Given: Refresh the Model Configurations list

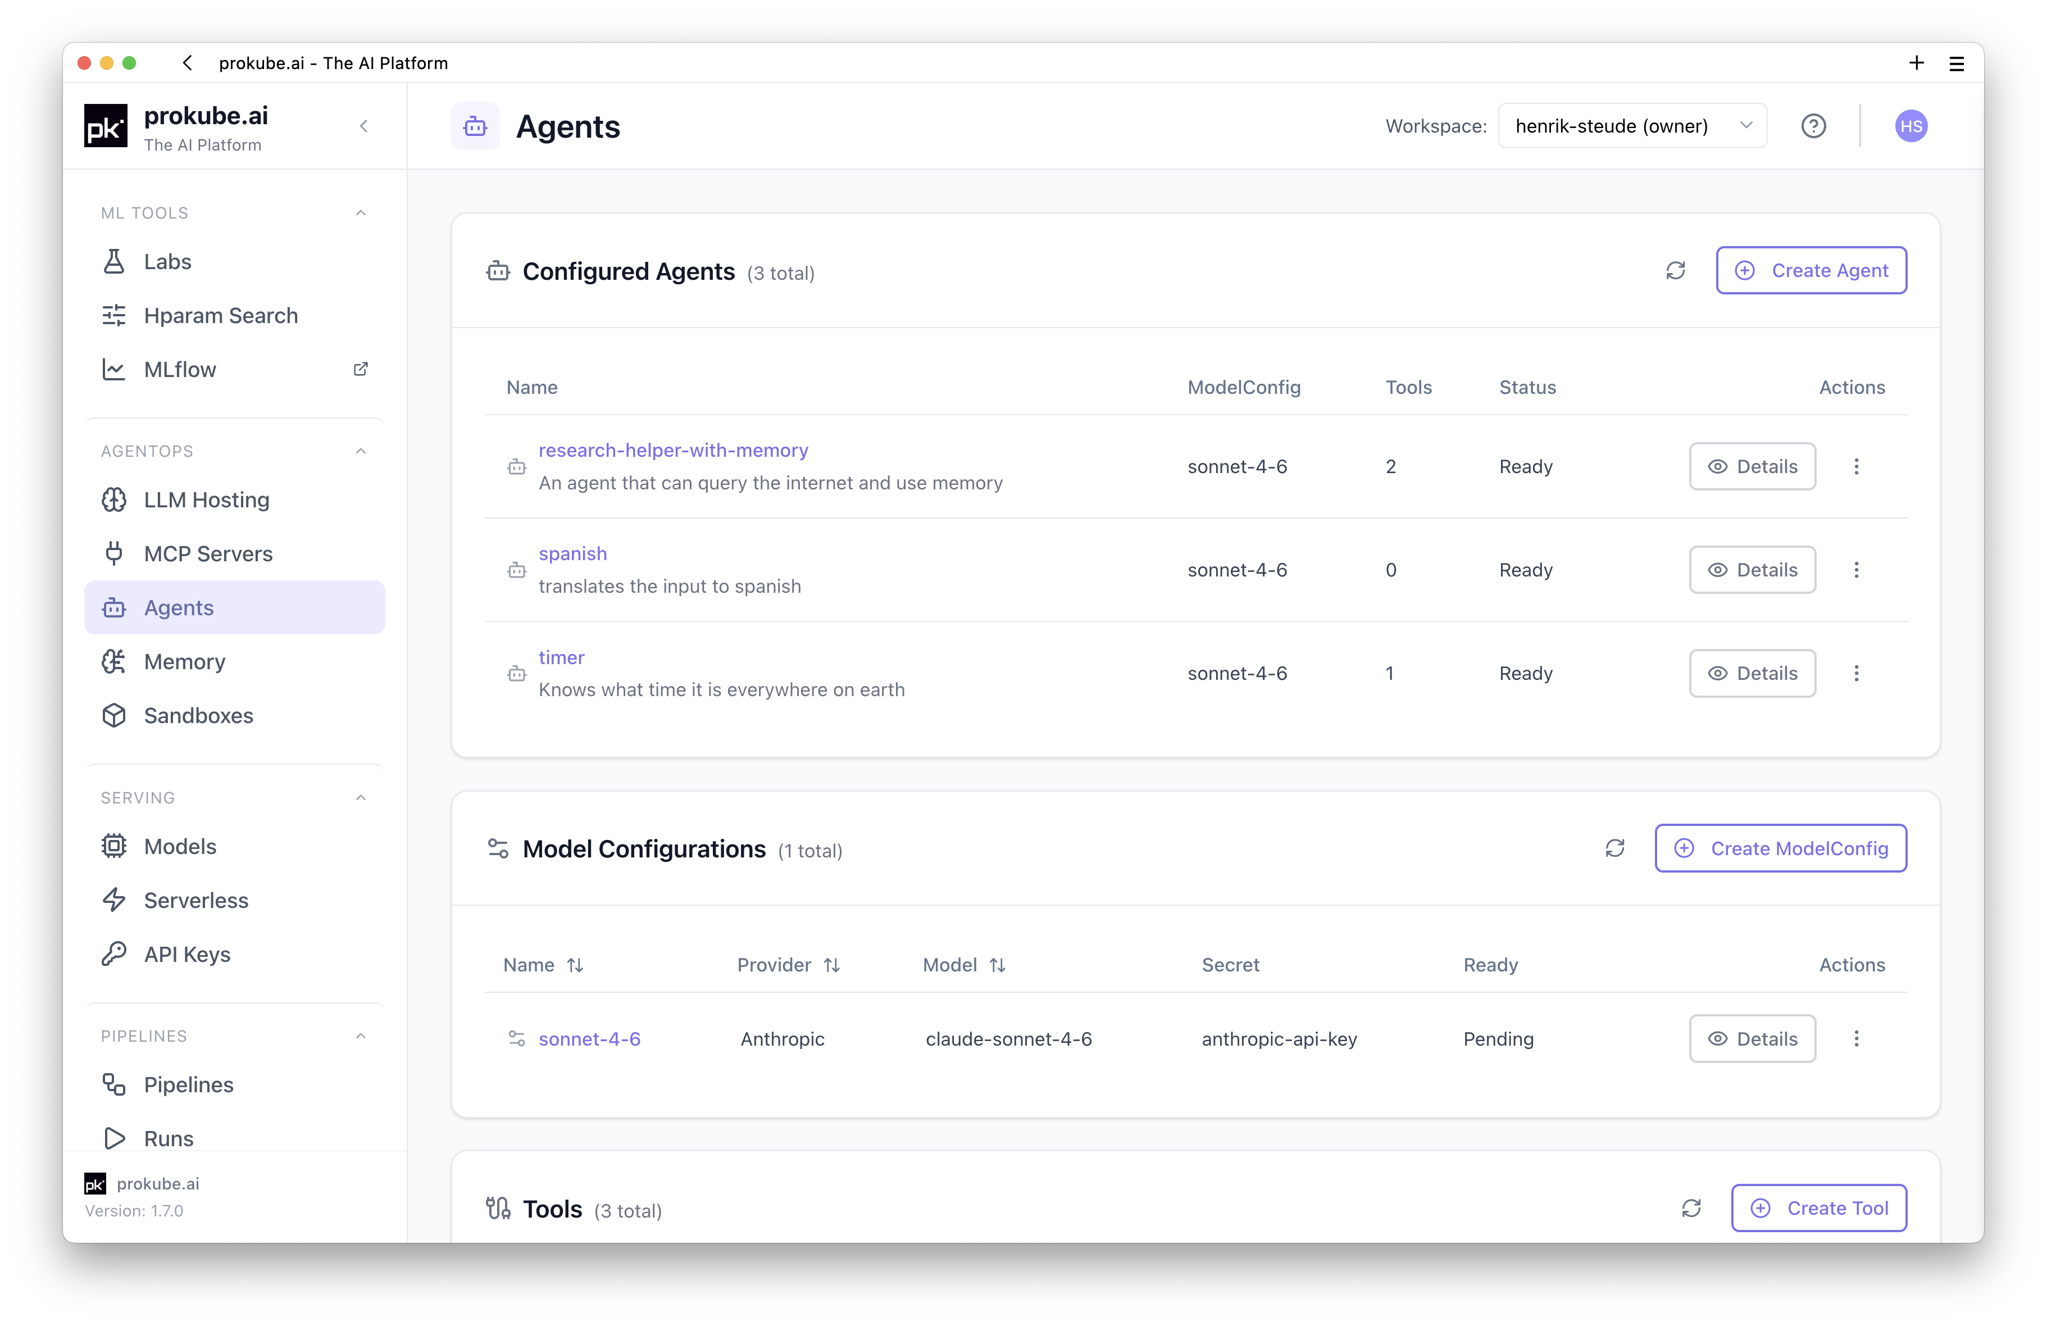Looking at the screenshot, I should tap(1614, 848).
